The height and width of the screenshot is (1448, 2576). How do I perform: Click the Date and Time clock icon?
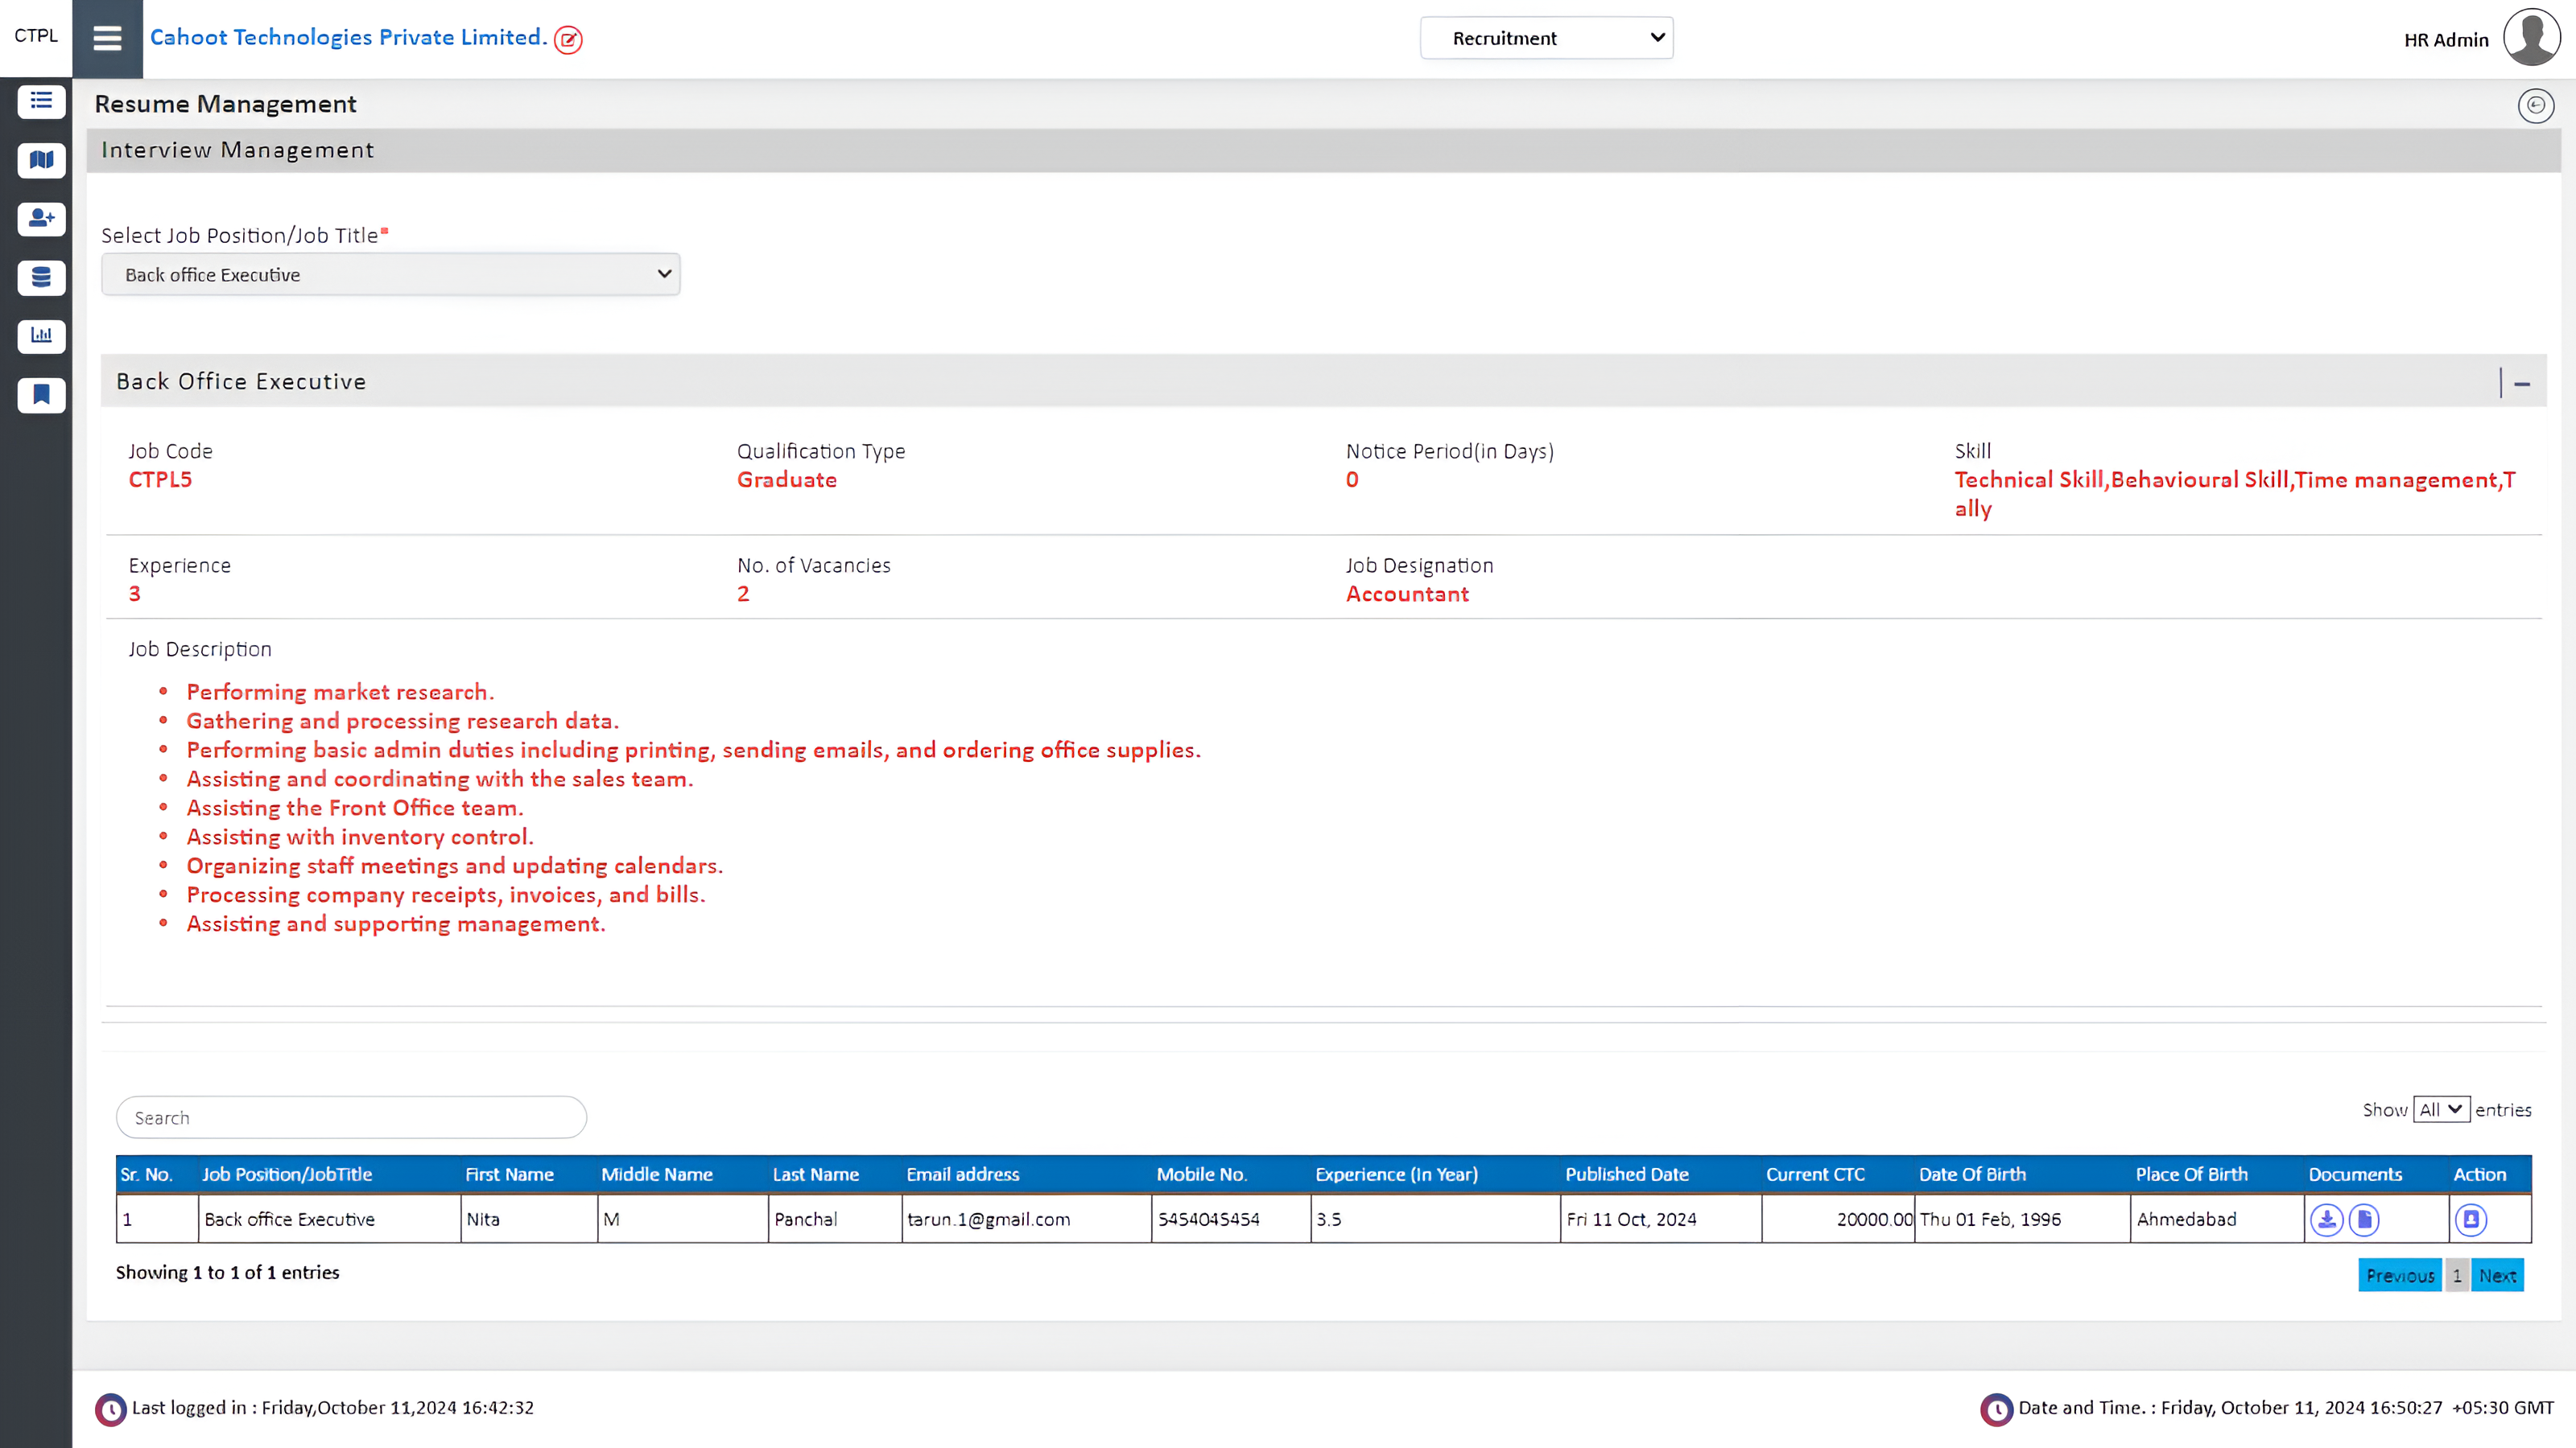1996,1409
